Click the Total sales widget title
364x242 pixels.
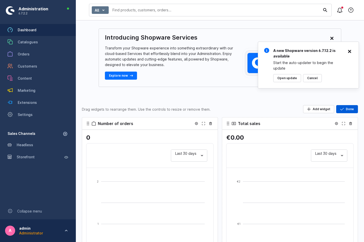coord(249,124)
